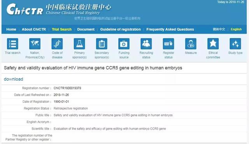
Task: Switch language to simplified Chinese
Action: point(219,29)
